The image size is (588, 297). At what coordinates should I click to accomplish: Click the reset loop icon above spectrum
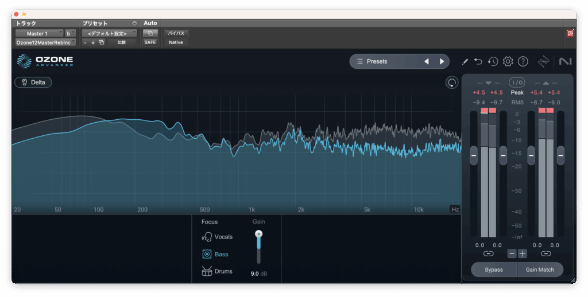click(452, 83)
